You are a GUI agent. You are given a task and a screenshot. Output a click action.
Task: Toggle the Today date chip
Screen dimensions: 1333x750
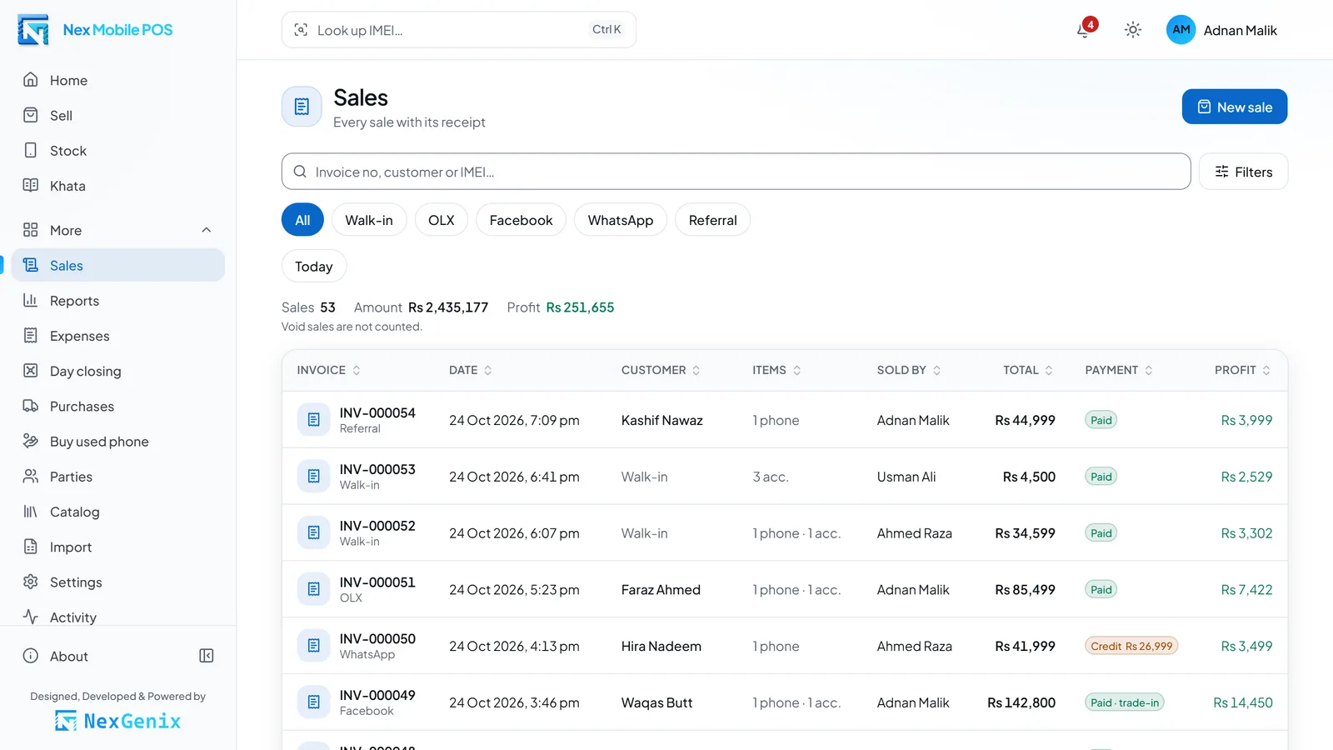314,267
